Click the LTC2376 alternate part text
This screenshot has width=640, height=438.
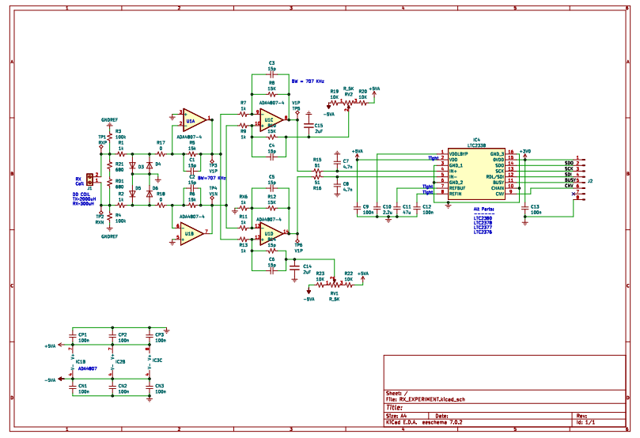(x=483, y=232)
